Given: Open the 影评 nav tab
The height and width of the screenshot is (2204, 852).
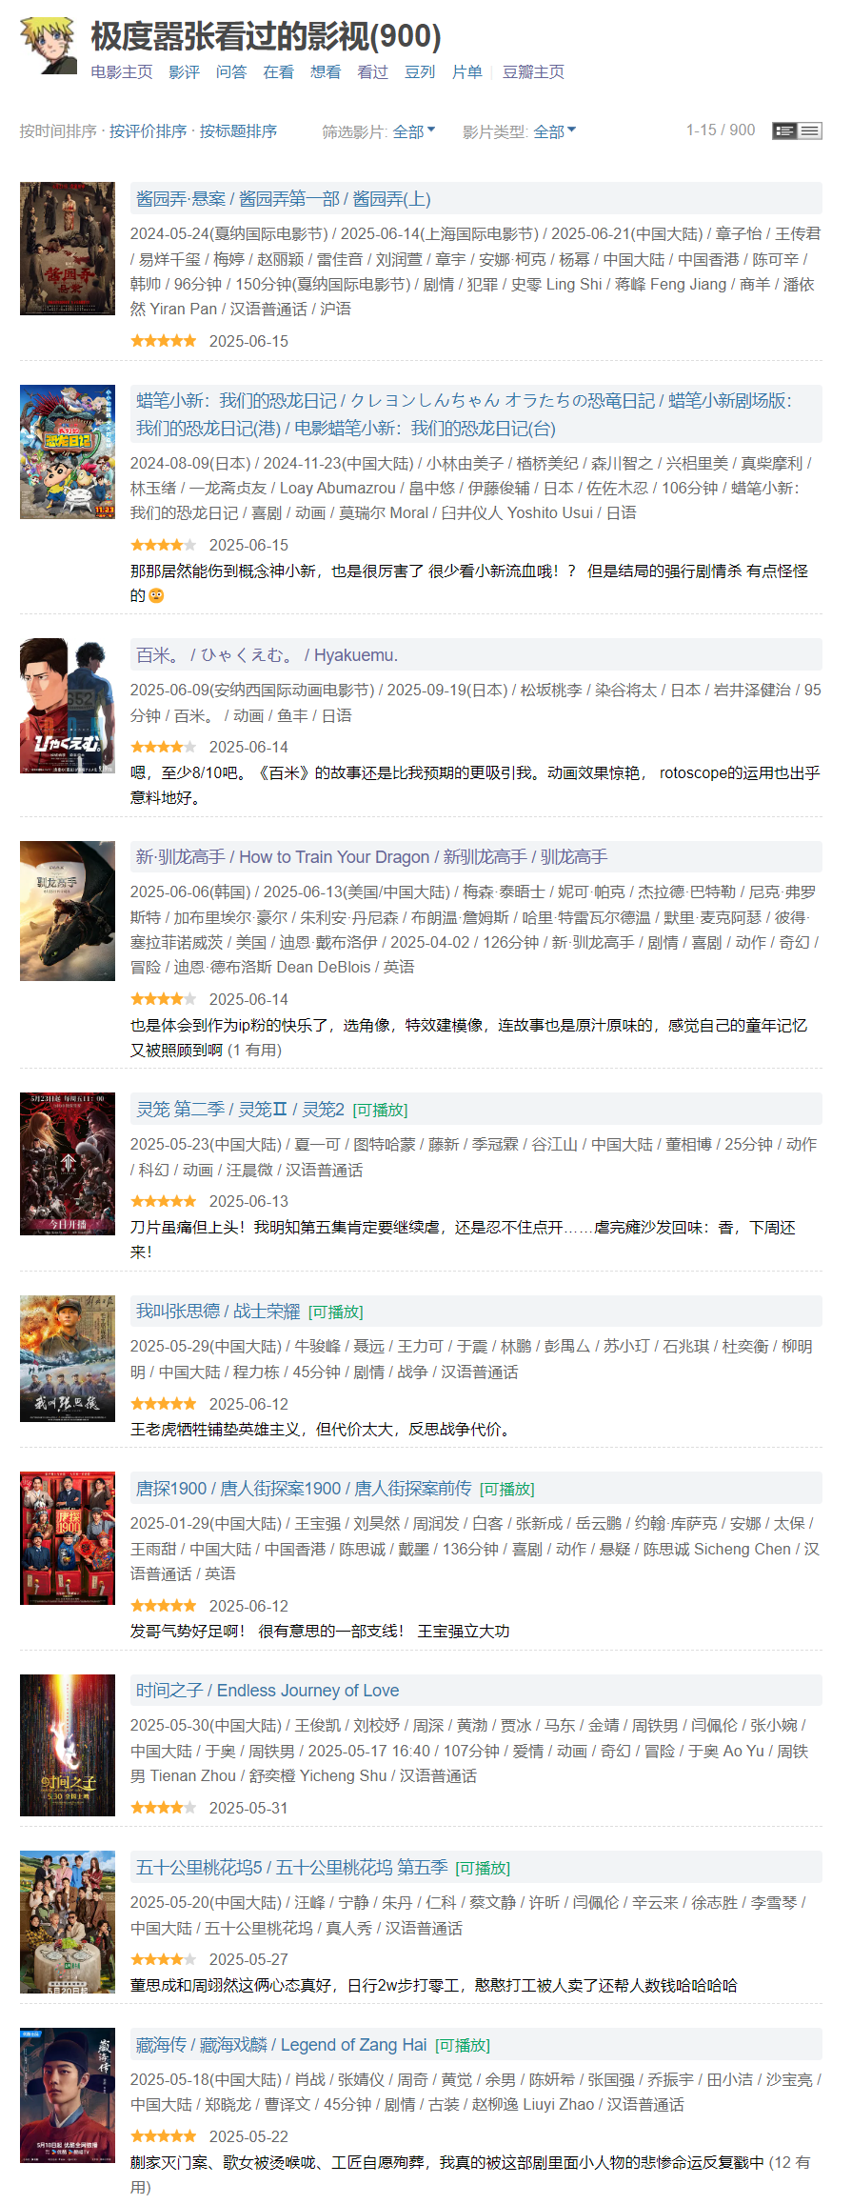Looking at the screenshot, I should click(184, 72).
